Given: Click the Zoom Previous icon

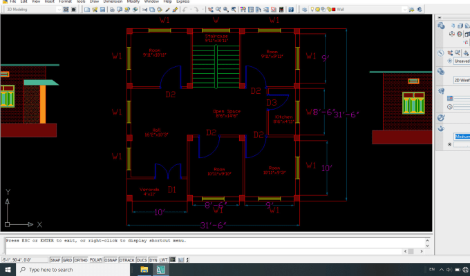Looking at the screenshot, I should [x=234, y=10].
